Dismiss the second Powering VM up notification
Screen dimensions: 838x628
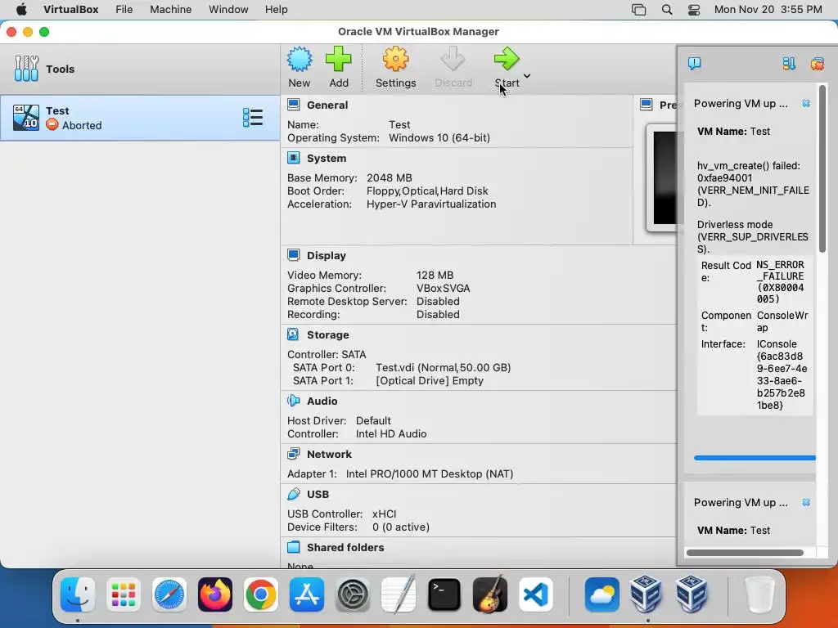pos(806,503)
